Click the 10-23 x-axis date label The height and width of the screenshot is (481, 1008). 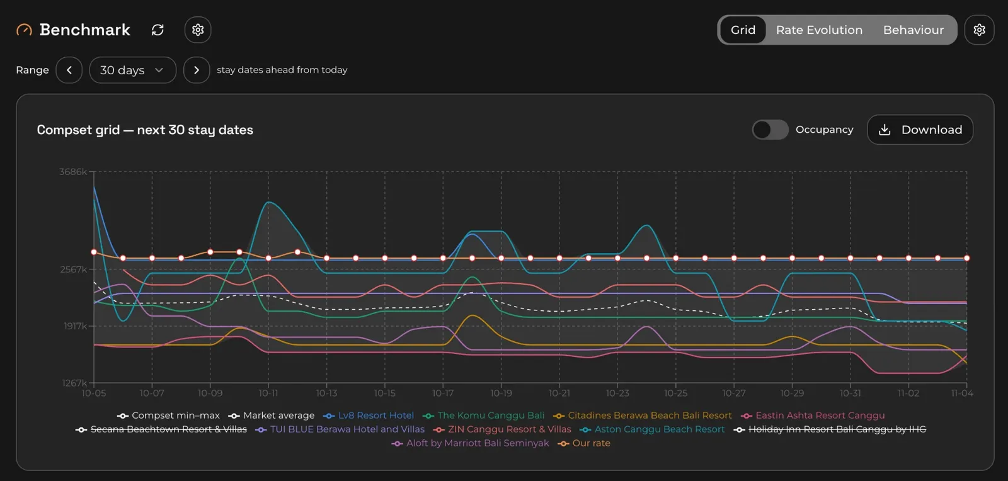(617, 393)
